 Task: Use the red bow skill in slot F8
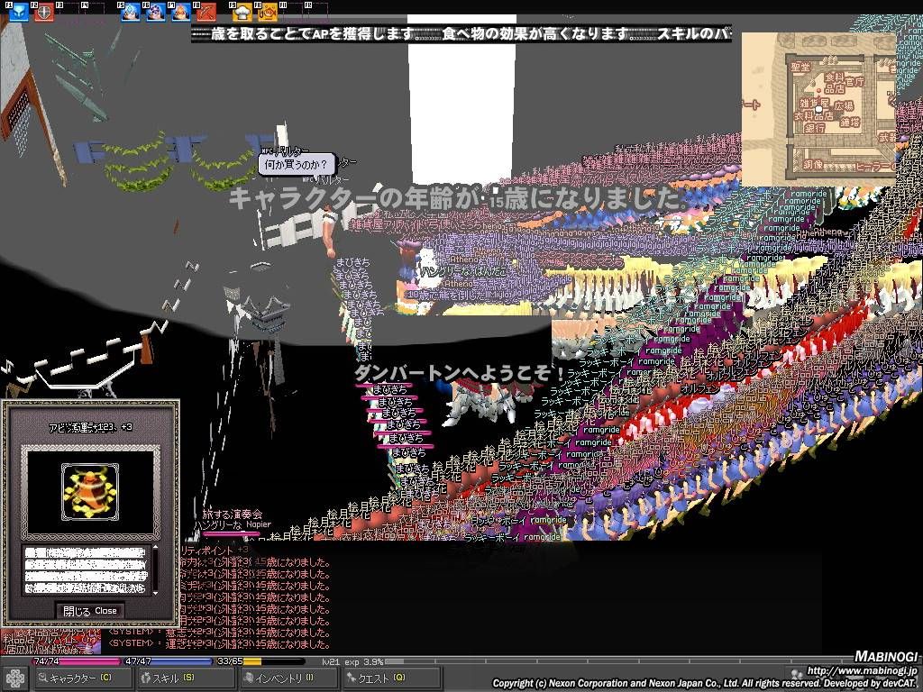(x=206, y=11)
